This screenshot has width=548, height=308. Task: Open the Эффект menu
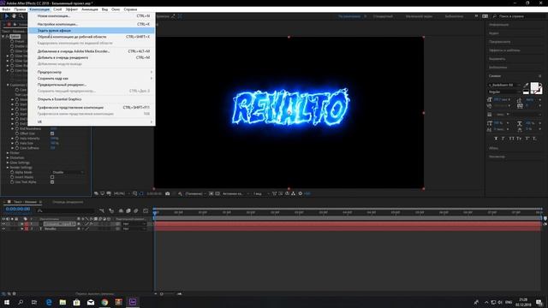(x=72, y=9)
